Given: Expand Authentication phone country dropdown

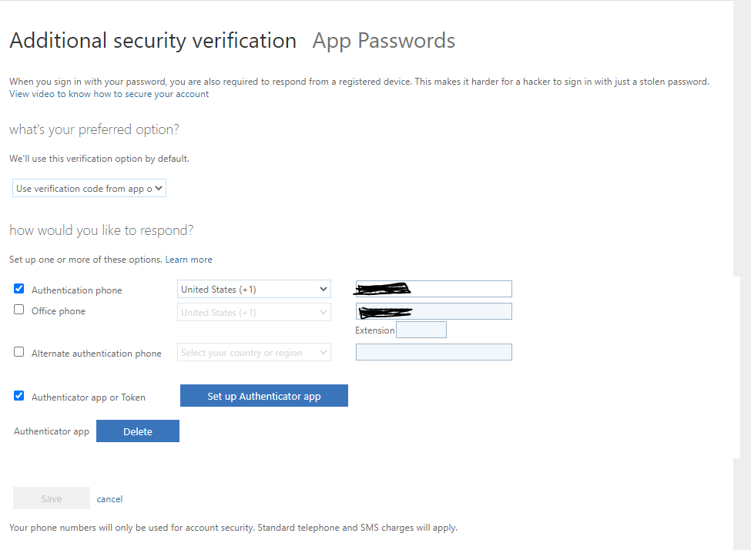Looking at the screenshot, I should click(x=254, y=290).
